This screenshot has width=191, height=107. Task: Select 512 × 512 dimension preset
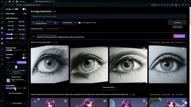pyautogui.click(x=11, y=22)
